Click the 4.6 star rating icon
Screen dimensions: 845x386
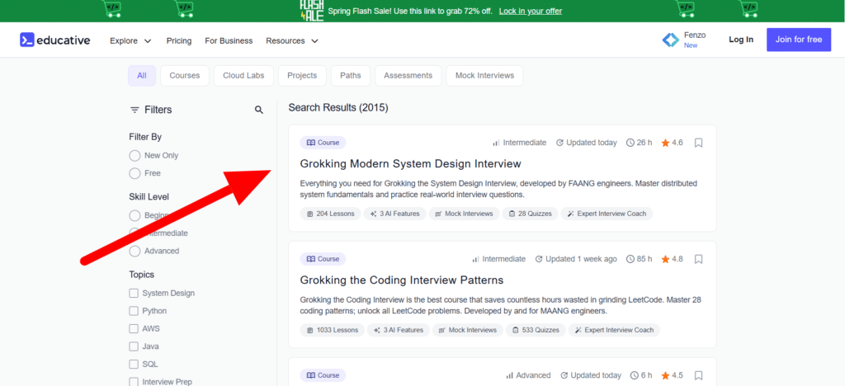pos(665,143)
